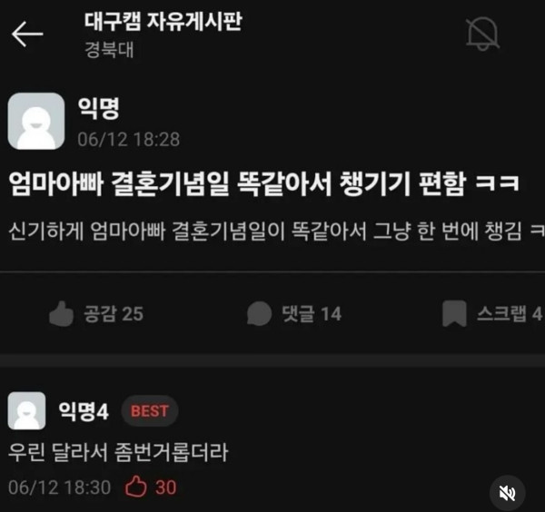Like 익명4's comment via red thumbs-up

pyautogui.click(x=135, y=487)
